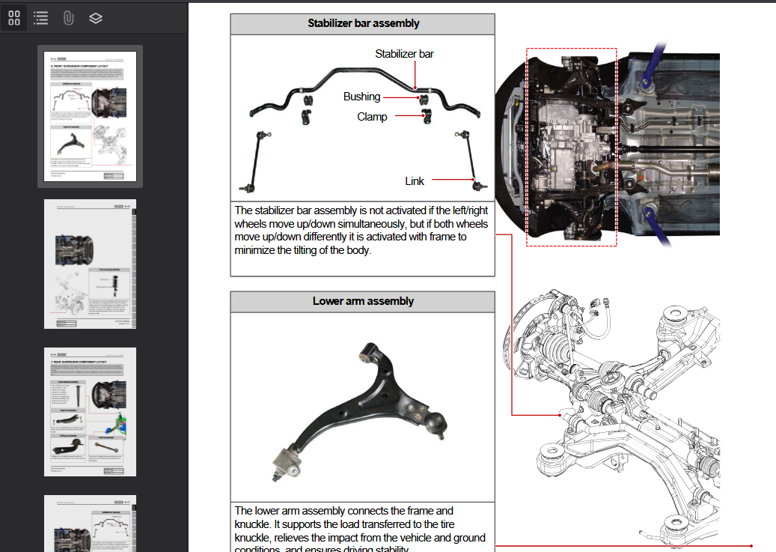776x552 pixels.
Task: Select the second page thumbnail
Action: coord(90,264)
